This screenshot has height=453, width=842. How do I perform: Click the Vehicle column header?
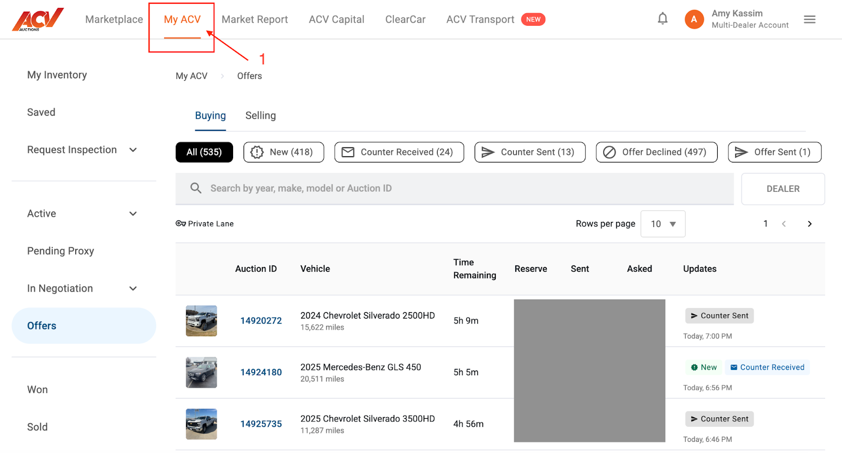tap(315, 269)
